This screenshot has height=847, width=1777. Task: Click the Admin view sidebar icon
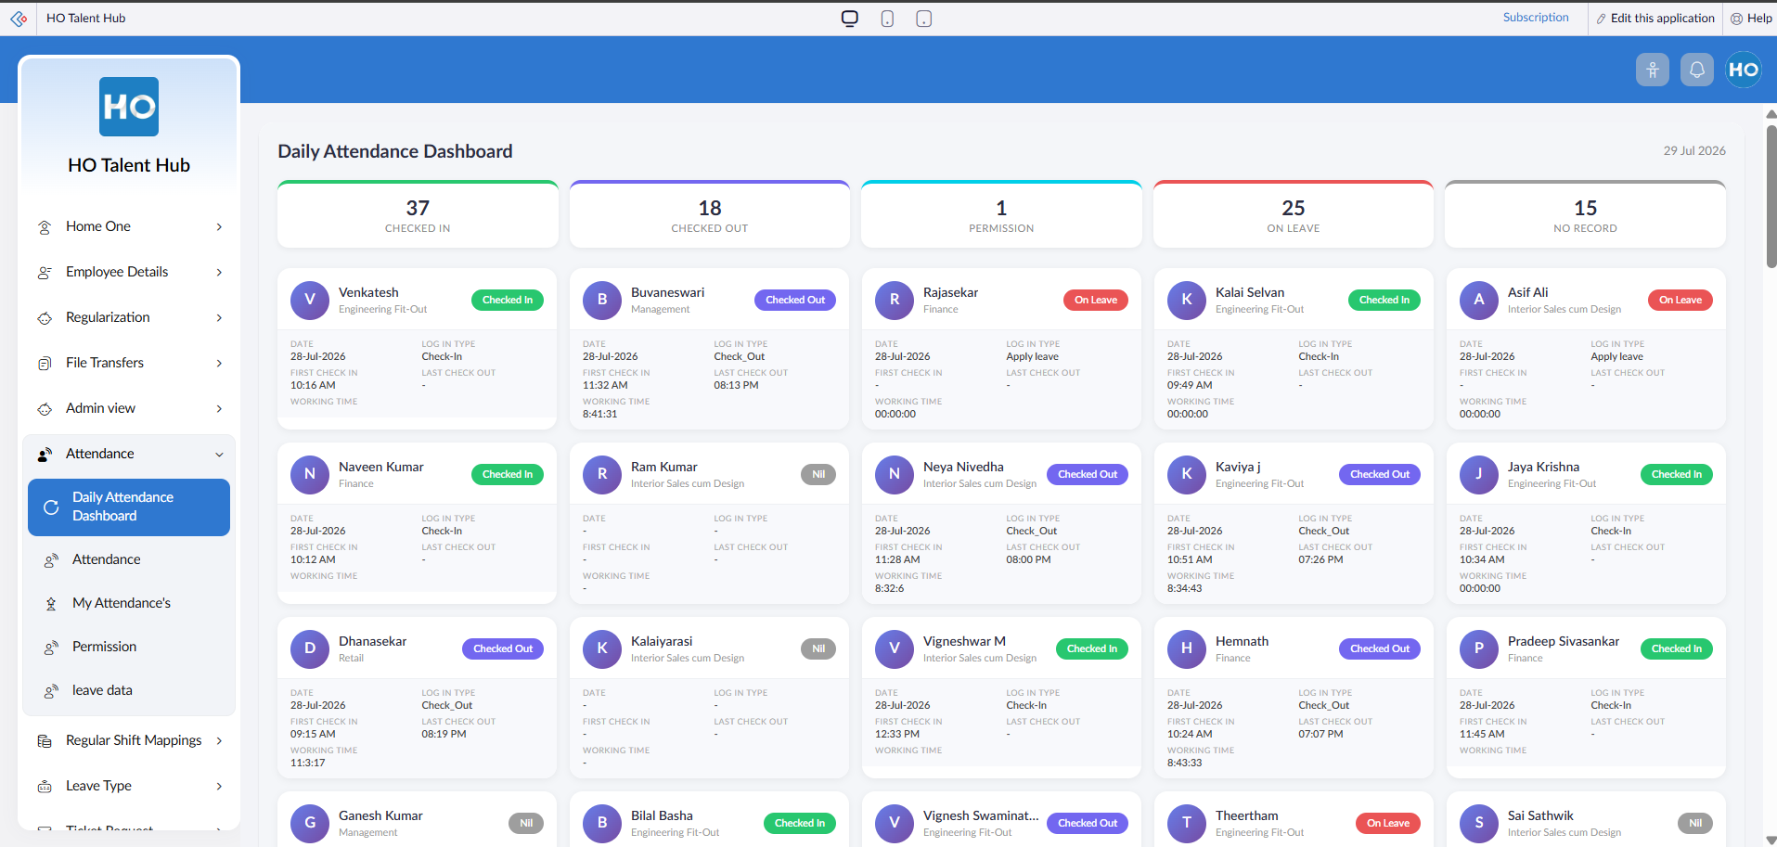click(x=45, y=409)
